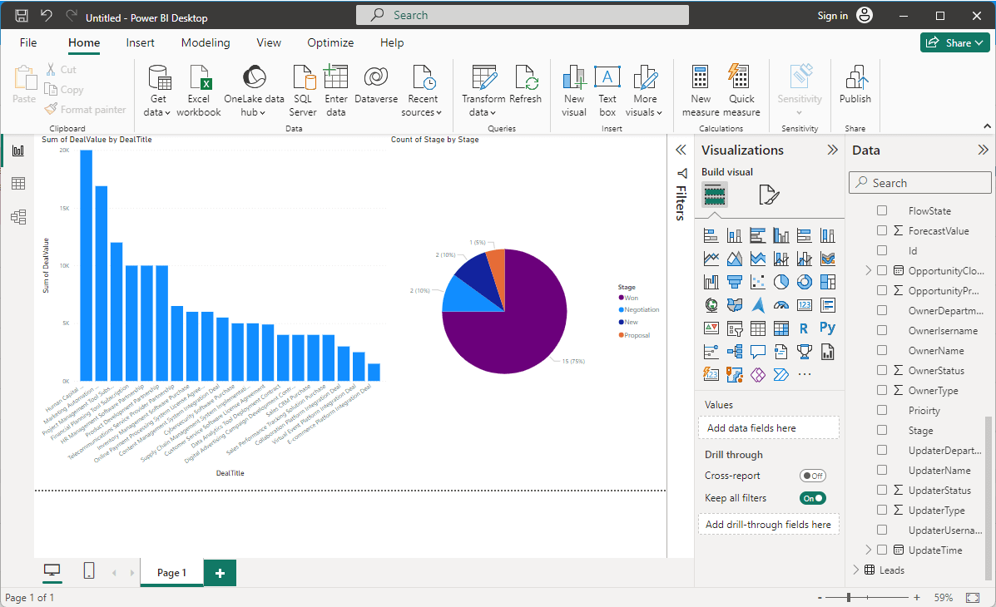996x607 pixels.
Task: Click the Publish icon
Action: point(855,79)
